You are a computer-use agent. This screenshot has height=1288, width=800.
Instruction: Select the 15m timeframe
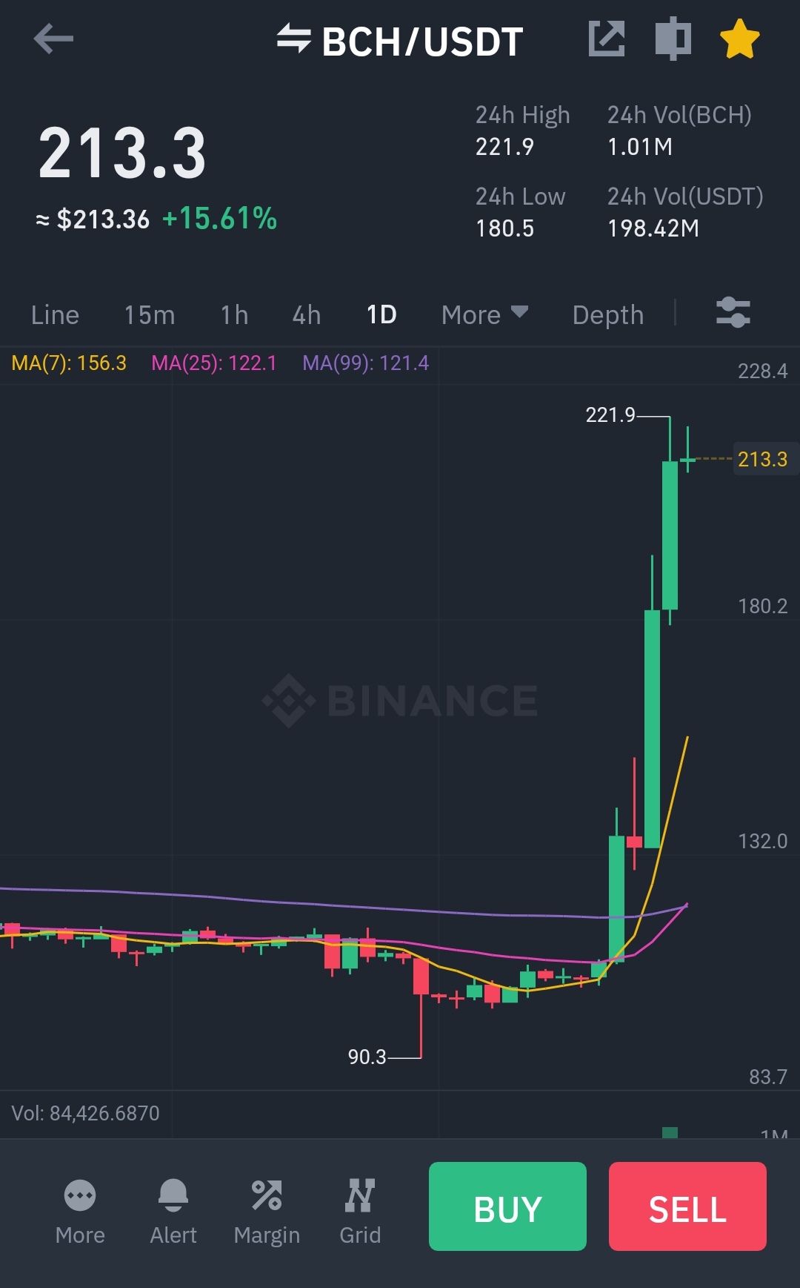tap(149, 314)
